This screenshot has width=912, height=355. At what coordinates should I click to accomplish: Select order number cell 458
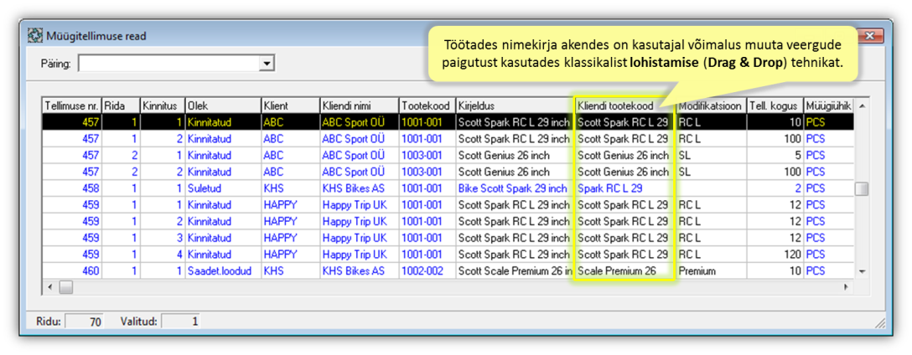pyautogui.click(x=73, y=189)
